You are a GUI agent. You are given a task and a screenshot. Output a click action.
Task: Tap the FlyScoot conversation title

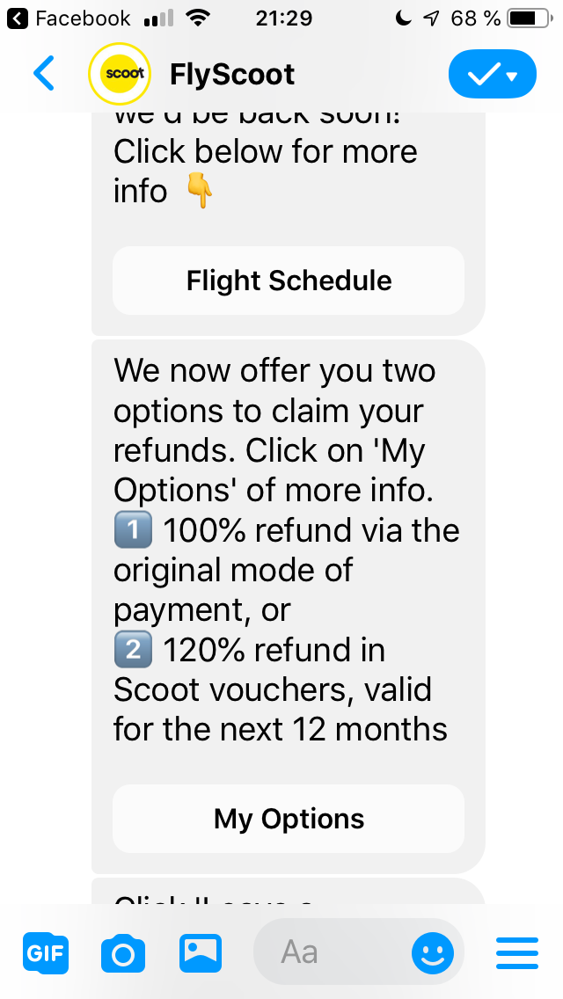pos(232,75)
